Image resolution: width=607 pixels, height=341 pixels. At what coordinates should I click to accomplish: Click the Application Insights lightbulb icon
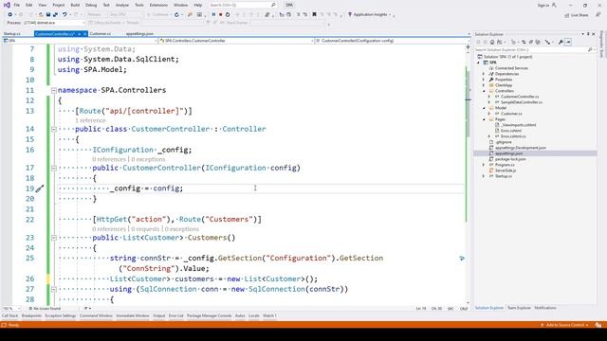pos(350,15)
